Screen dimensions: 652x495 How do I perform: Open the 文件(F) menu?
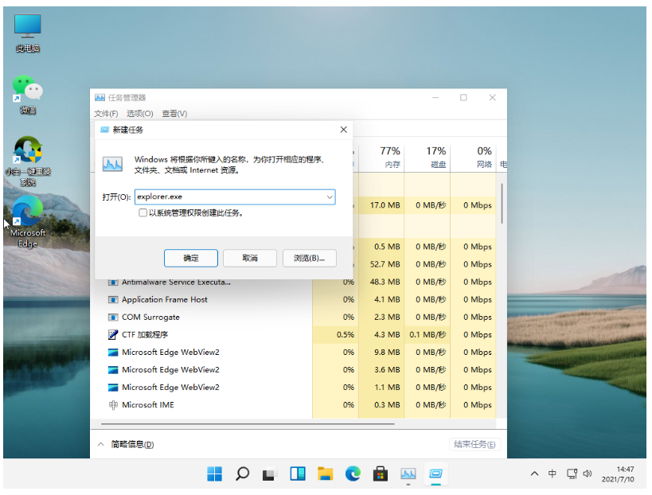tap(106, 114)
